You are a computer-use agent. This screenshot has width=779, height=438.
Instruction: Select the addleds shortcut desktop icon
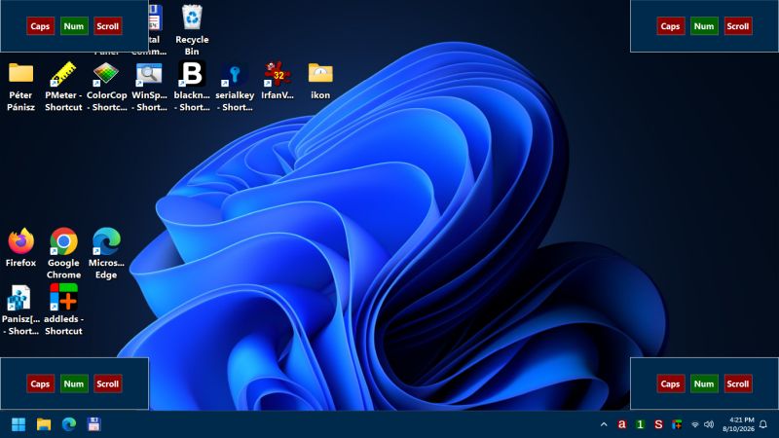tap(63, 310)
